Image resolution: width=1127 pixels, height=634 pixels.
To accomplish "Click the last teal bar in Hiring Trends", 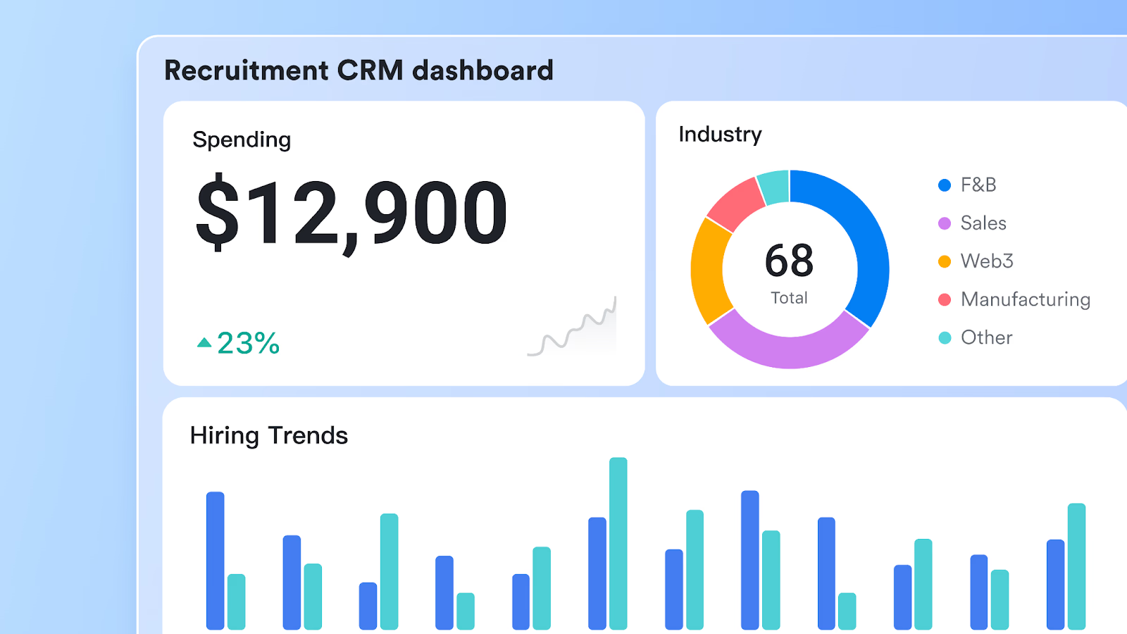I will [x=1076, y=566].
